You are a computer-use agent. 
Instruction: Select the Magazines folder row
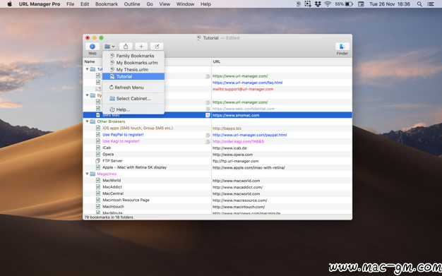point(217,174)
